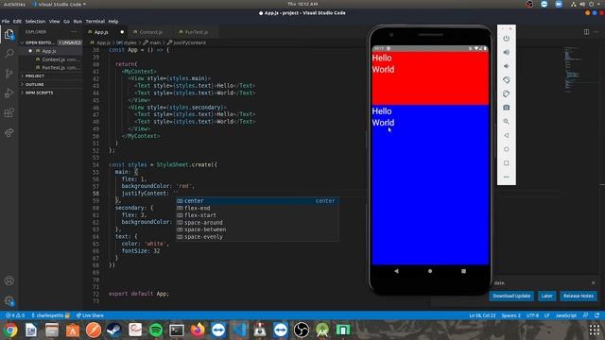
Task: Click the emulator toolbar back triangle
Action: coord(507,135)
